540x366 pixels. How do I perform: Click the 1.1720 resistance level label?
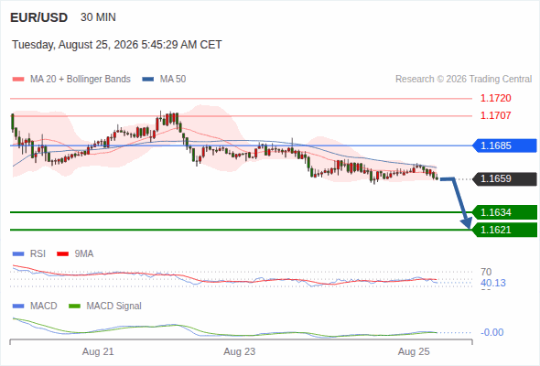click(x=495, y=98)
